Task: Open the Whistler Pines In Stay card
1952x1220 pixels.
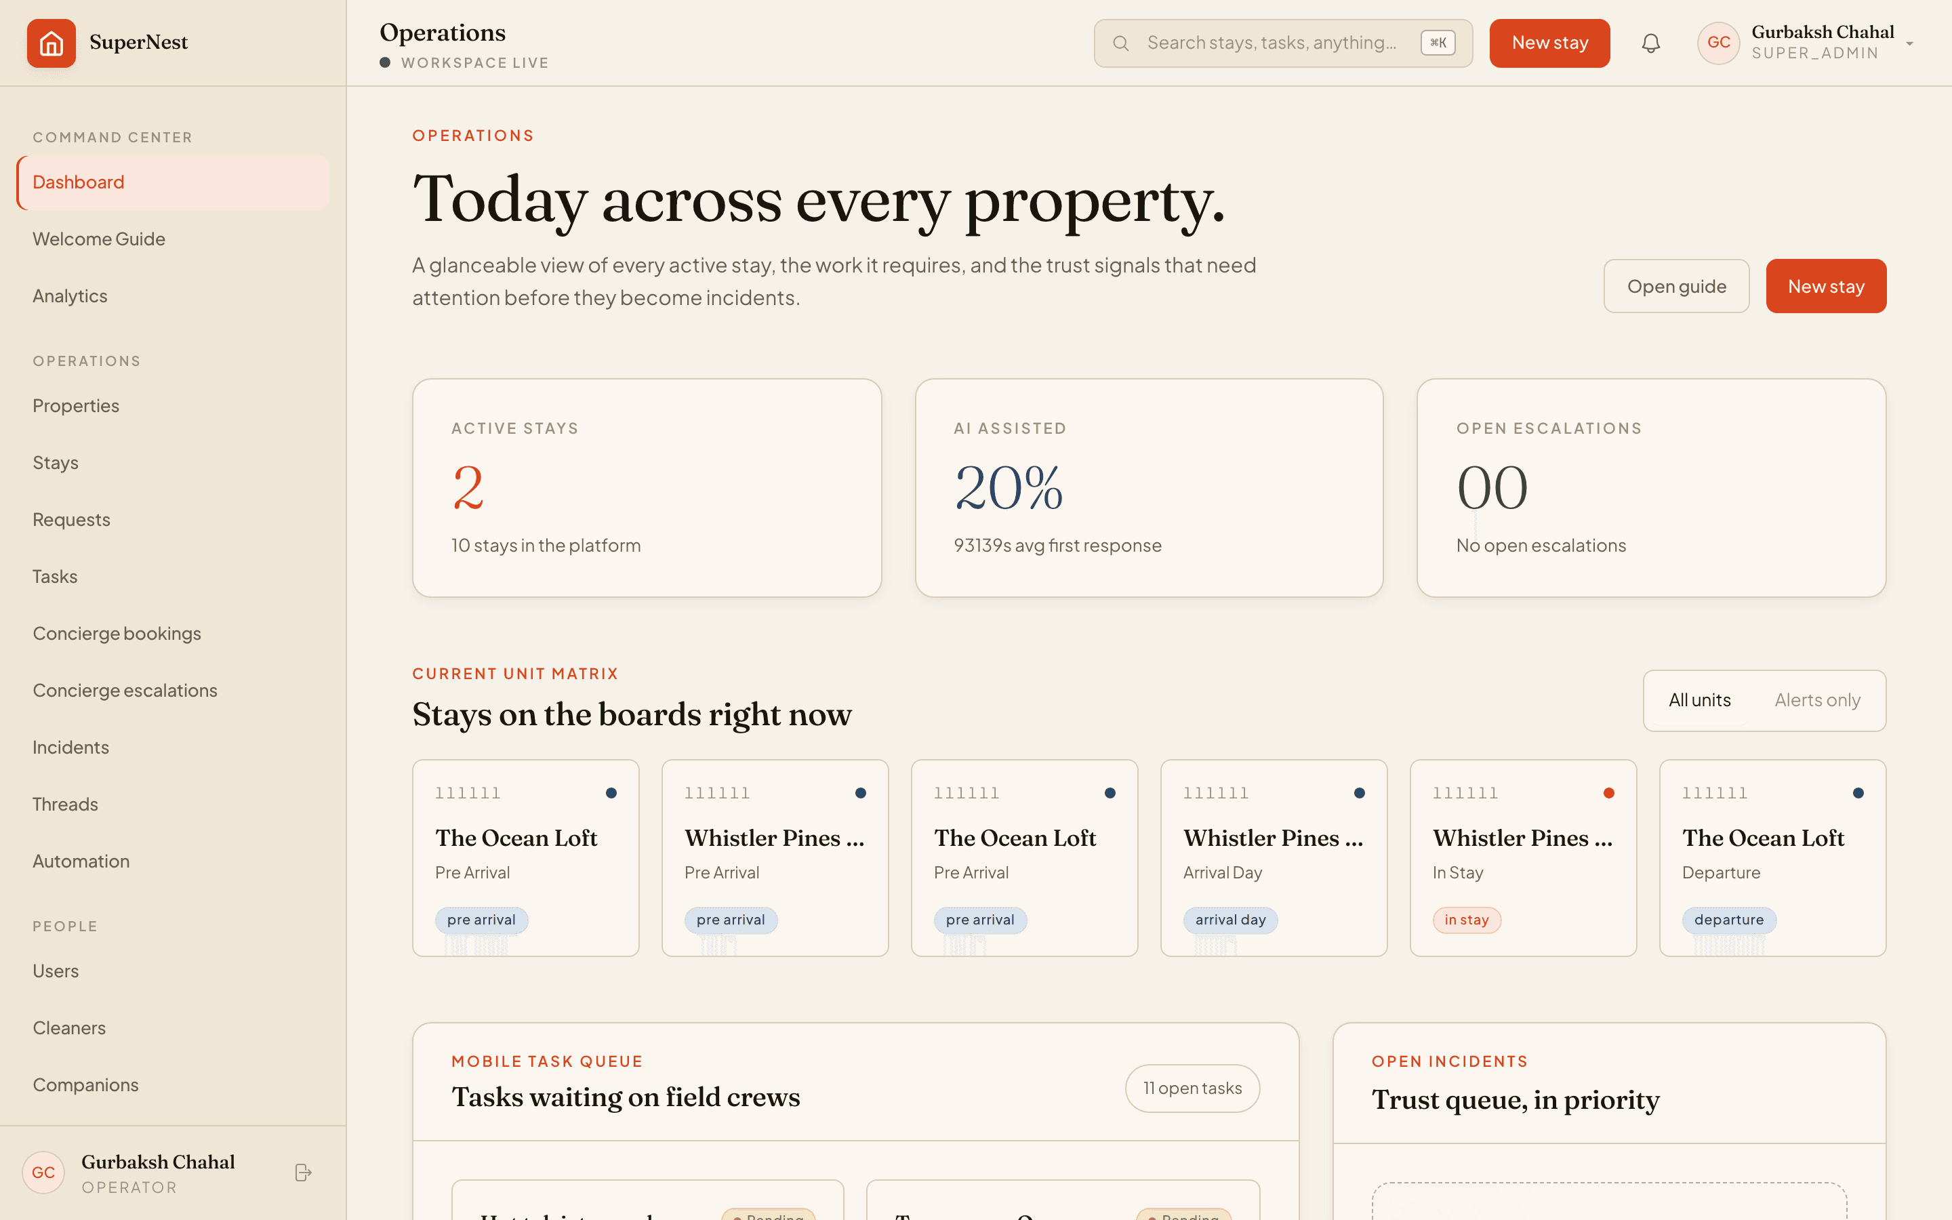Action: coord(1523,857)
